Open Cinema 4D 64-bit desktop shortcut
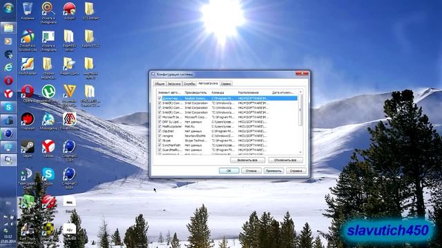 (69, 178)
